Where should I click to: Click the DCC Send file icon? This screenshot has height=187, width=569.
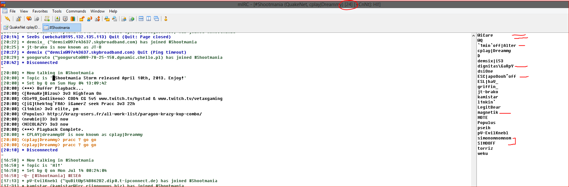click(x=82, y=19)
